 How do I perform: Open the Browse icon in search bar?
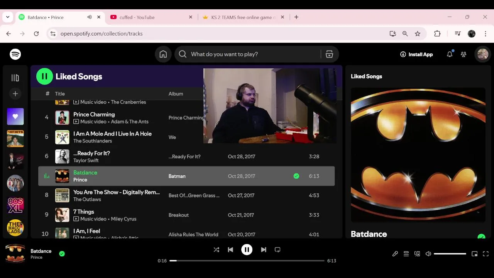click(x=329, y=54)
